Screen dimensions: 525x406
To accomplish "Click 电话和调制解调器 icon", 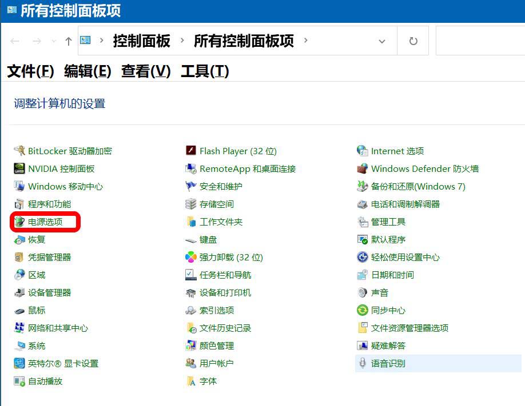I will click(x=363, y=204).
